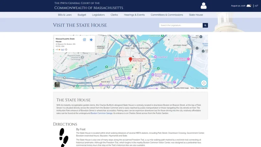Click the Massachusetts Institute of Technology marker
Image resolution: width=261 pixels, height=147 pixels.
[x=82, y=57]
